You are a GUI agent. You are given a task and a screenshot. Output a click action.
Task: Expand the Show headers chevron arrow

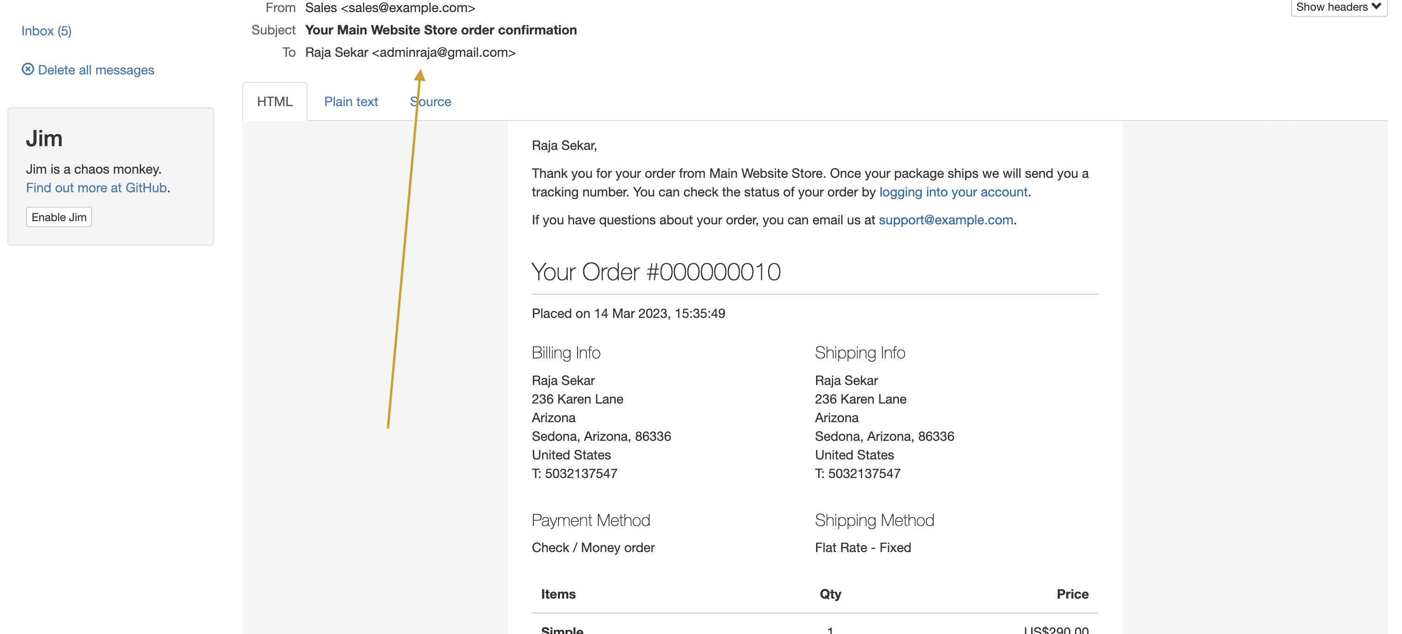[x=1376, y=7]
